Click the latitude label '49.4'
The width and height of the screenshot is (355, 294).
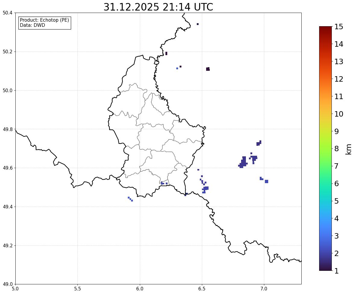(7, 207)
